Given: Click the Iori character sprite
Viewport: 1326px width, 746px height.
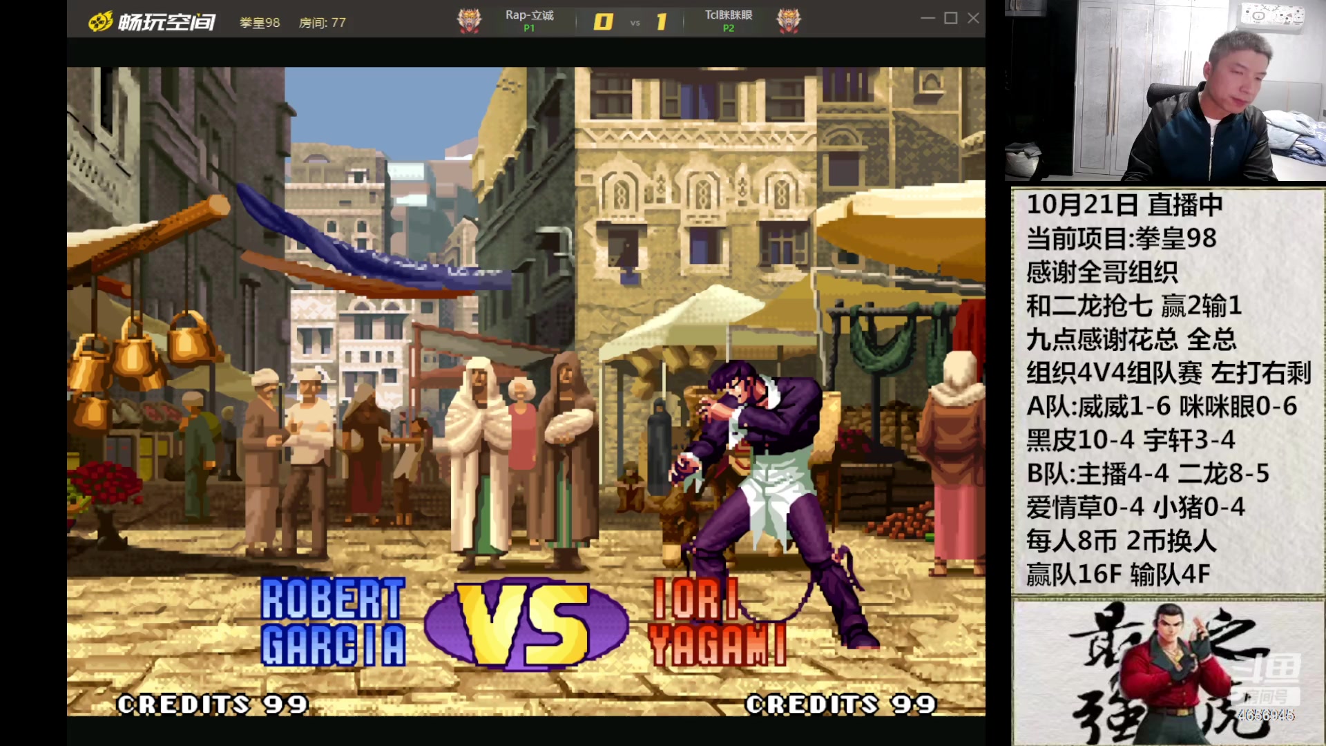Looking at the screenshot, I should [773, 504].
